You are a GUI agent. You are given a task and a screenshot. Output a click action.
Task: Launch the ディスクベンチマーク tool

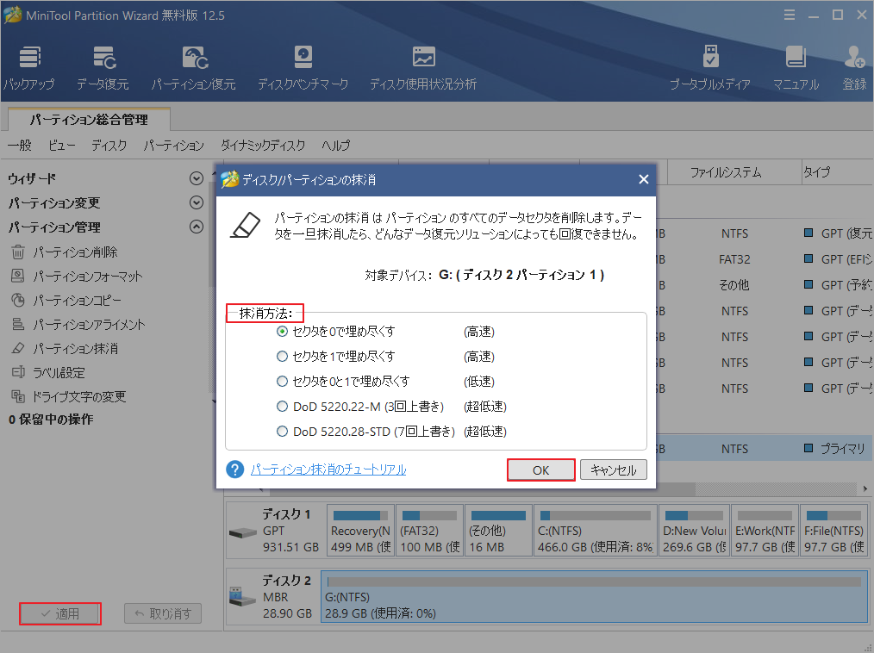click(303, 66)
